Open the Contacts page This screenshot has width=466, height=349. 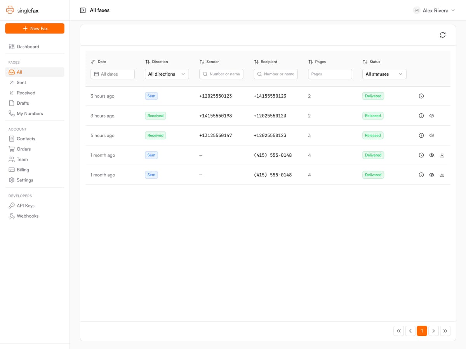click(x=35, y=139)
